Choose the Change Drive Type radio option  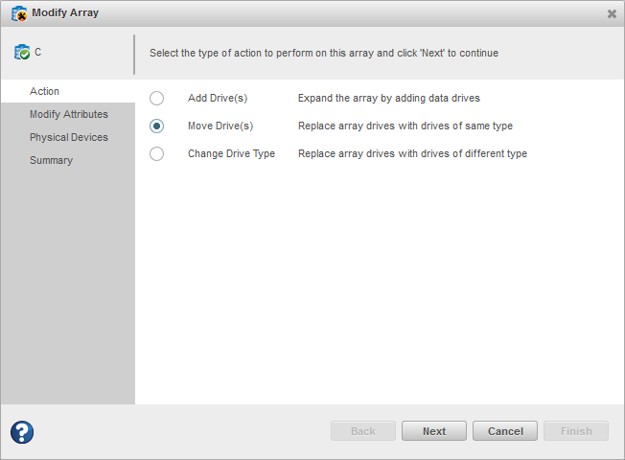click(x=157, y=153)
